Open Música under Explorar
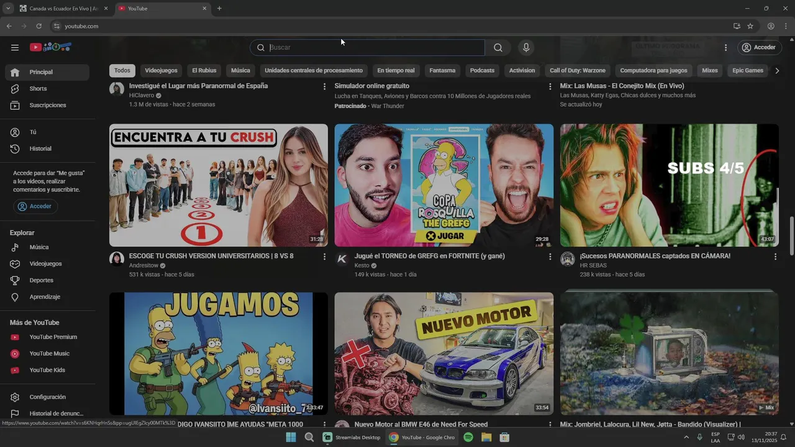The height and width of the screenshot is (447, 795). point(47,247)
